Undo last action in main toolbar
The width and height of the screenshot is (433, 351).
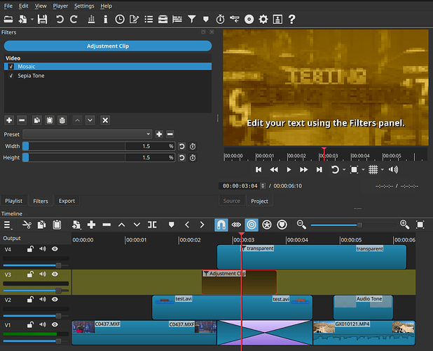[60, 19]
